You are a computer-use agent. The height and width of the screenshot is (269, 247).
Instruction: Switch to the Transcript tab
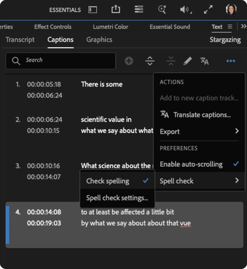pos(20,40)
